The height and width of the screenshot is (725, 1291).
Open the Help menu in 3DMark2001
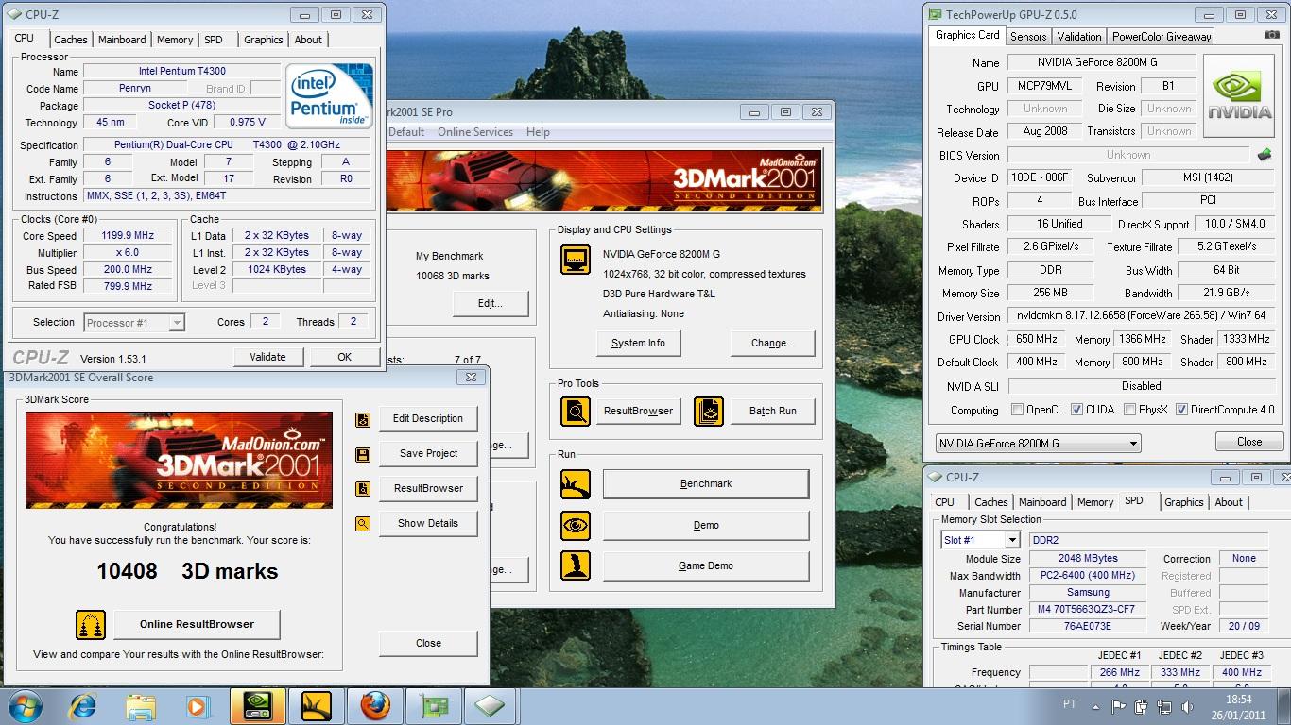coord(538,132)
